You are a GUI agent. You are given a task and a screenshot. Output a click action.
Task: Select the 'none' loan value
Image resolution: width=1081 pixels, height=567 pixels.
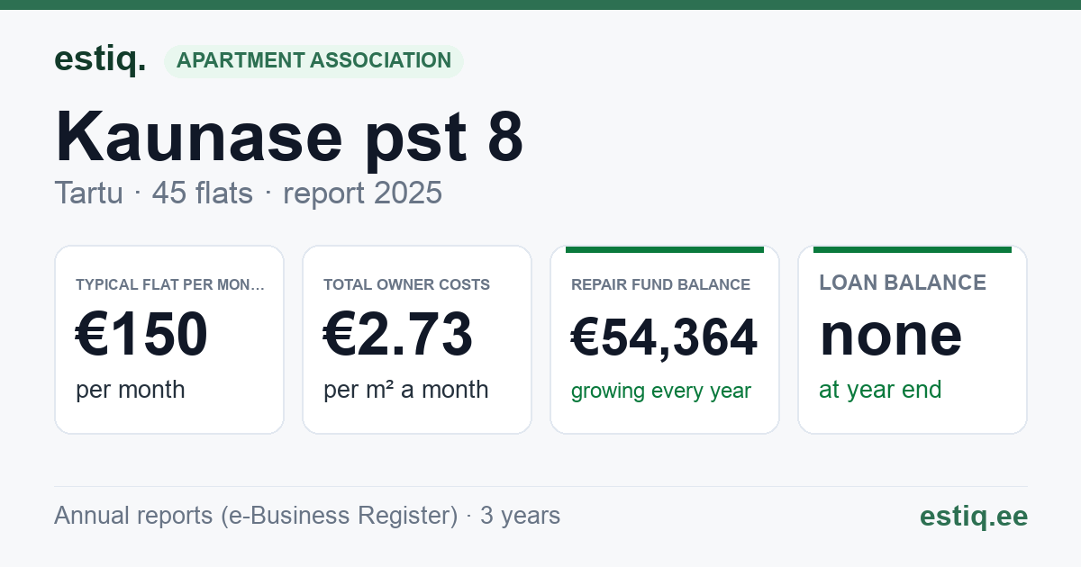point(890,335)
